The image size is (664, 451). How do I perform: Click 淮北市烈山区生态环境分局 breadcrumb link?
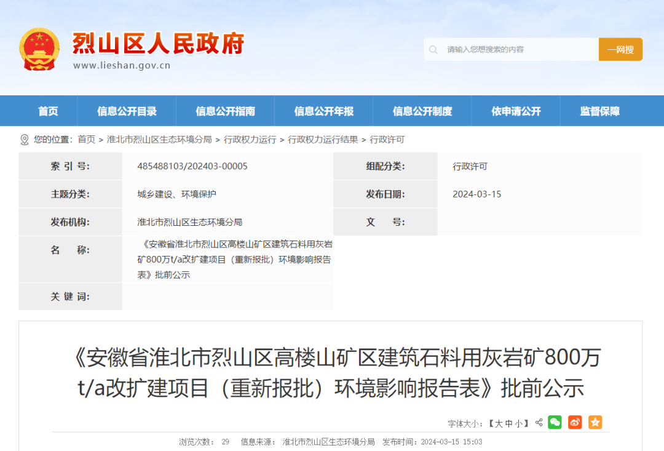(x=159, y=140)
